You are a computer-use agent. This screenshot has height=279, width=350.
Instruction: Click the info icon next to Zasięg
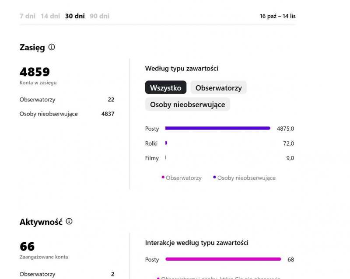click(x=52, y=47)
